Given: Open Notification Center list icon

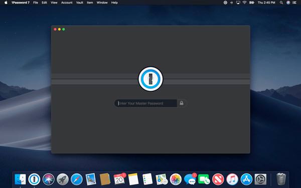Looking at the screenshot, I should pos(294,3).
